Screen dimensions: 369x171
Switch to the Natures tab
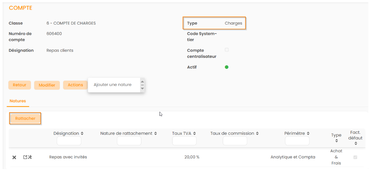pyautogui.click(x=18, y=101)
